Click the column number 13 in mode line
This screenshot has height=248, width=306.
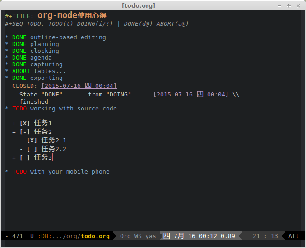[x=274, y=236]
